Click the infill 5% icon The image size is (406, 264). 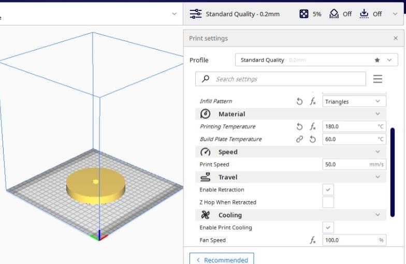coord(303,13)
